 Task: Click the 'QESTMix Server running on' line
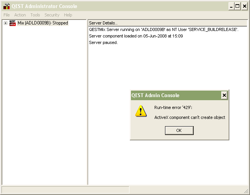(x=163, y=29)
